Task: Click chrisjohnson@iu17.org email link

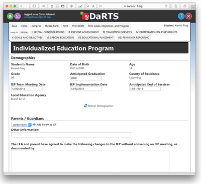Action: [x=37, y=17]
